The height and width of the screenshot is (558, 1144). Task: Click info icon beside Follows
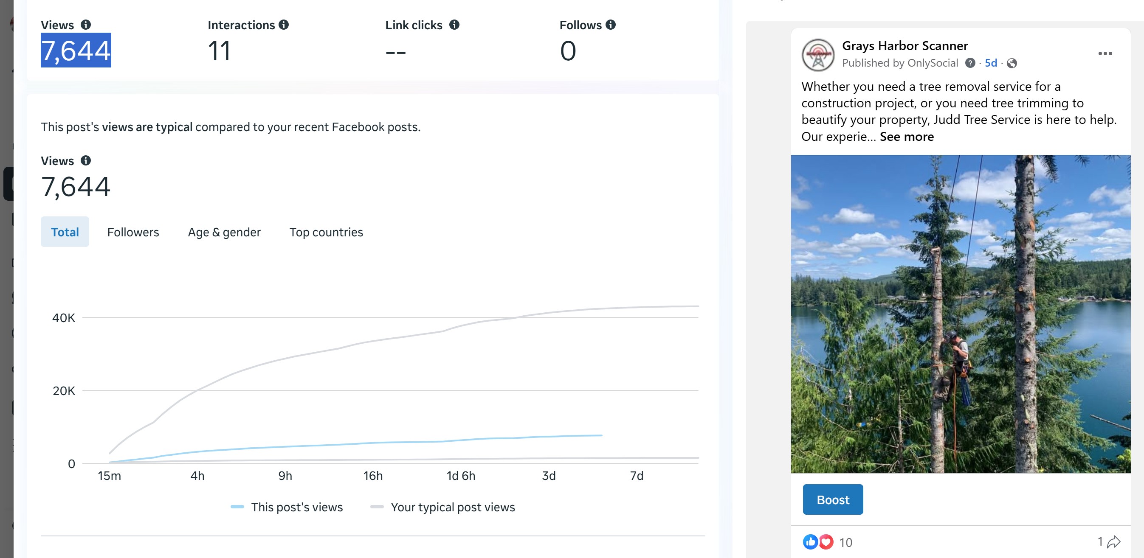pyautogui.click(x=611, y=25)
